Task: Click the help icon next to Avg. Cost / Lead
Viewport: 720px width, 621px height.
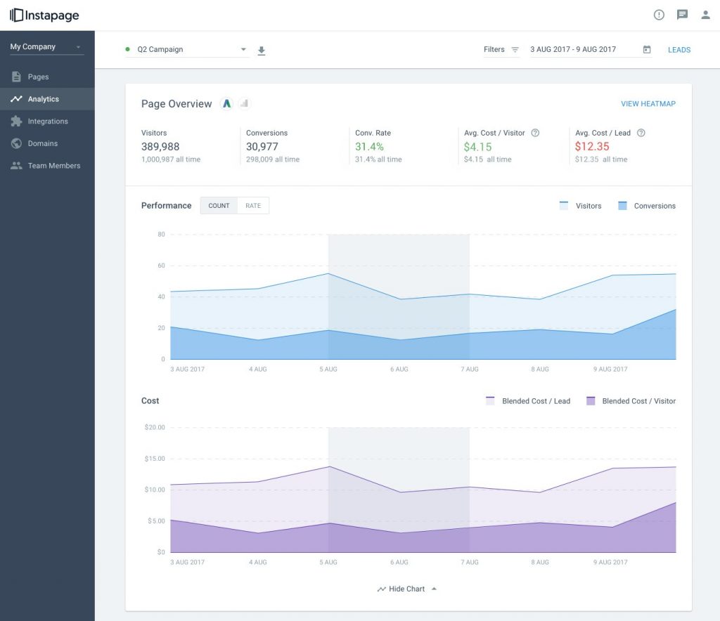Action: [x=641, y=133]
